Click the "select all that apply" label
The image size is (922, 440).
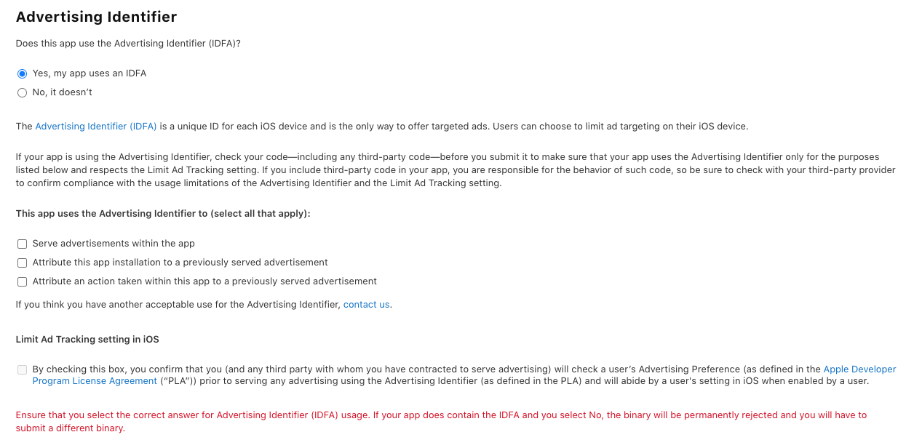(x=163, y=213)
